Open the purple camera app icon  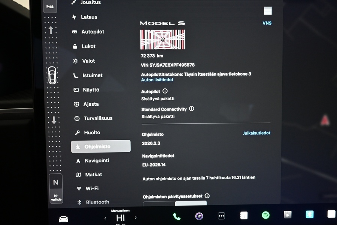tap(199, 216)
